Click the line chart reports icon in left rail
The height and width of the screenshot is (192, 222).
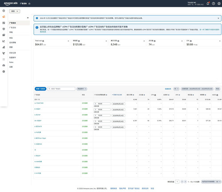[4, 41]
